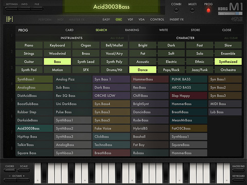This screenshot has height=185, width=247.
Task: Select the Acid3003Bass program
Action: pos(34,128)
